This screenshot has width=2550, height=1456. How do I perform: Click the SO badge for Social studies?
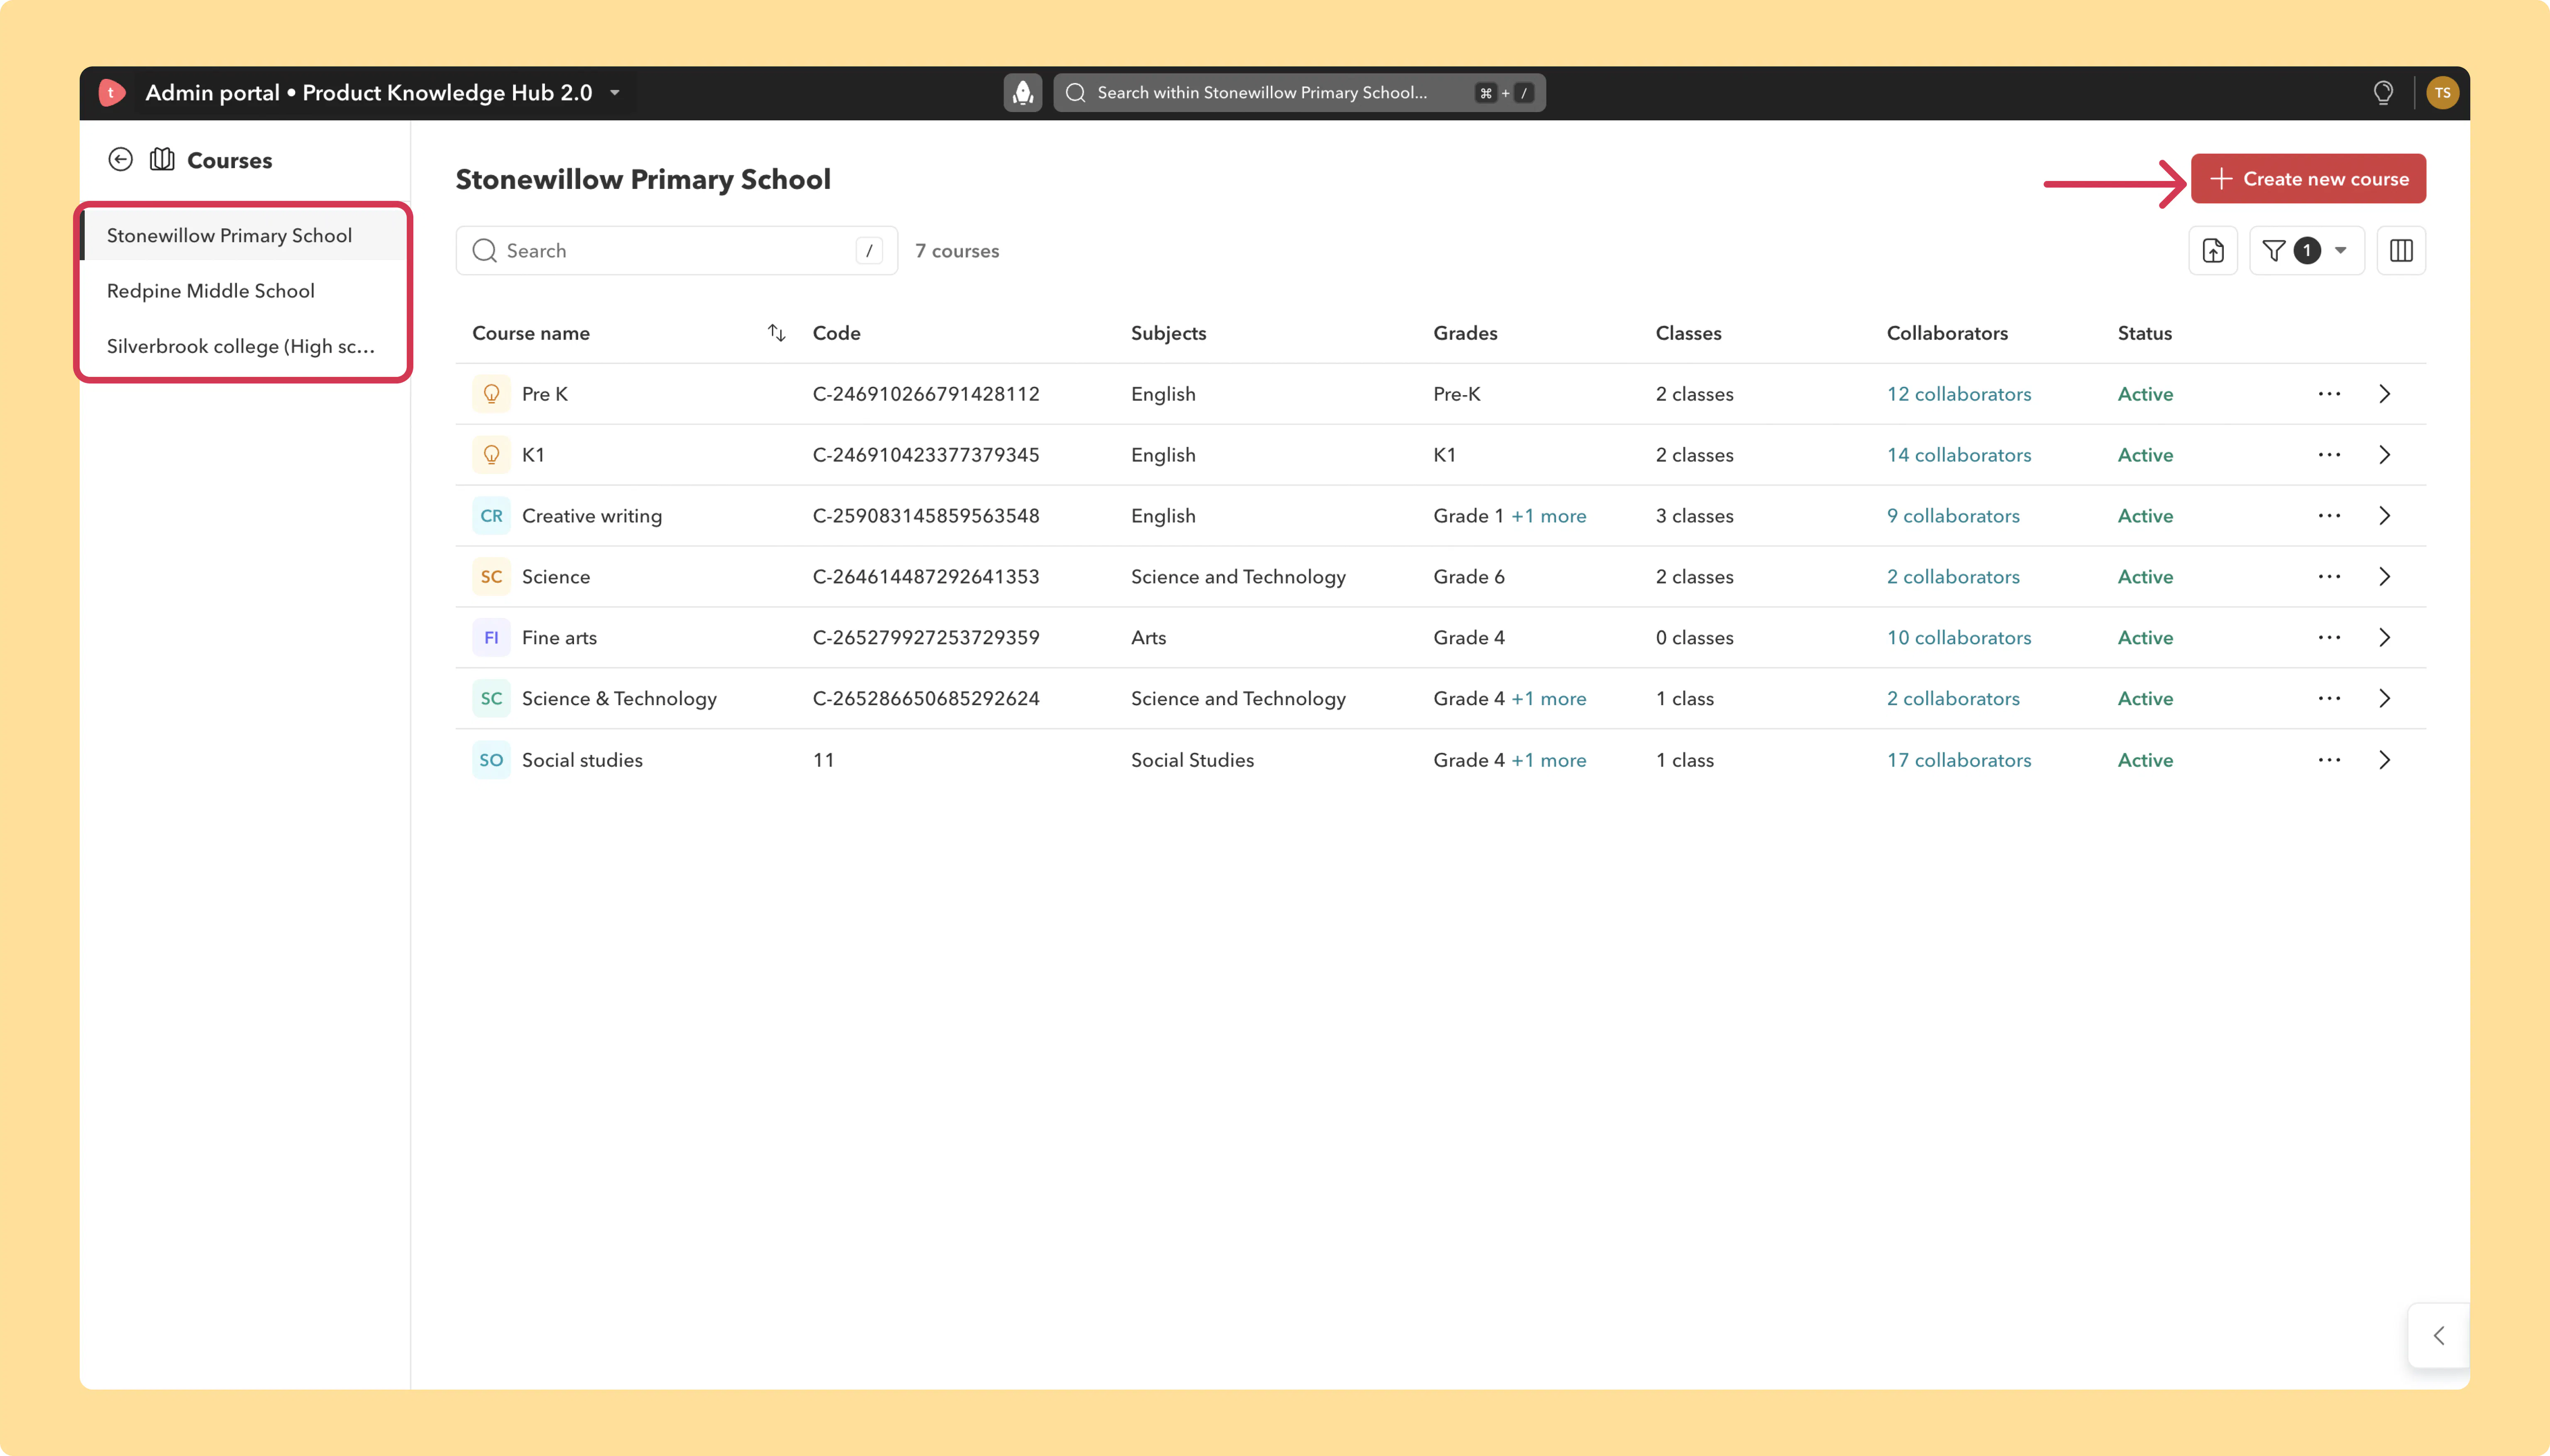[491, 760]
